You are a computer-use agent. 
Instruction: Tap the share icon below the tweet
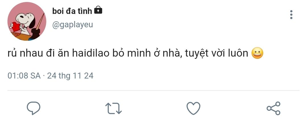click(x=273, y=108)
